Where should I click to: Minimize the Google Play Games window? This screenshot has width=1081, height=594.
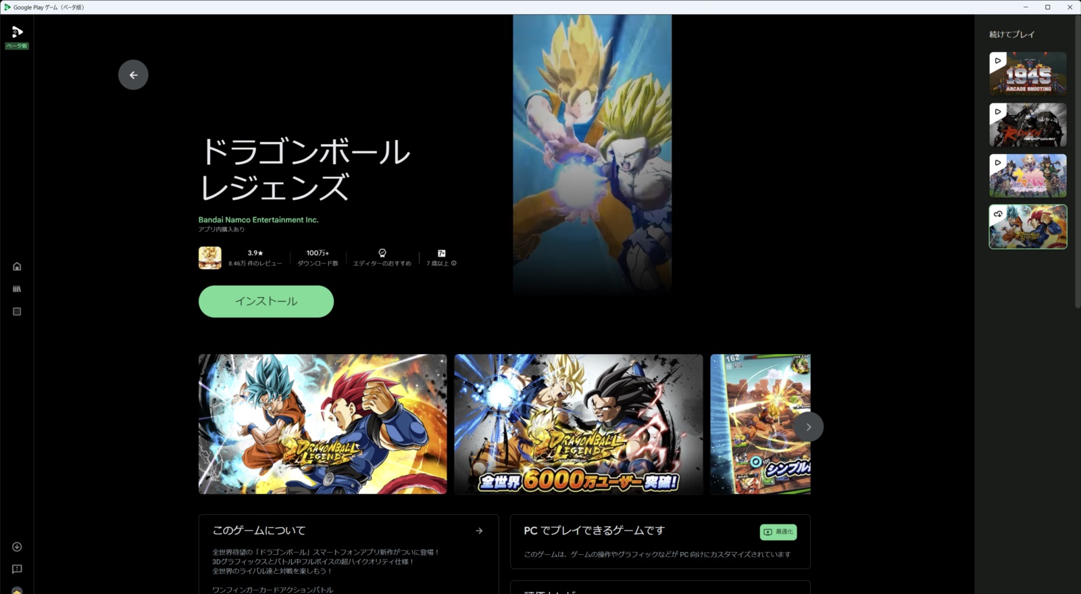coord(1026,7)
